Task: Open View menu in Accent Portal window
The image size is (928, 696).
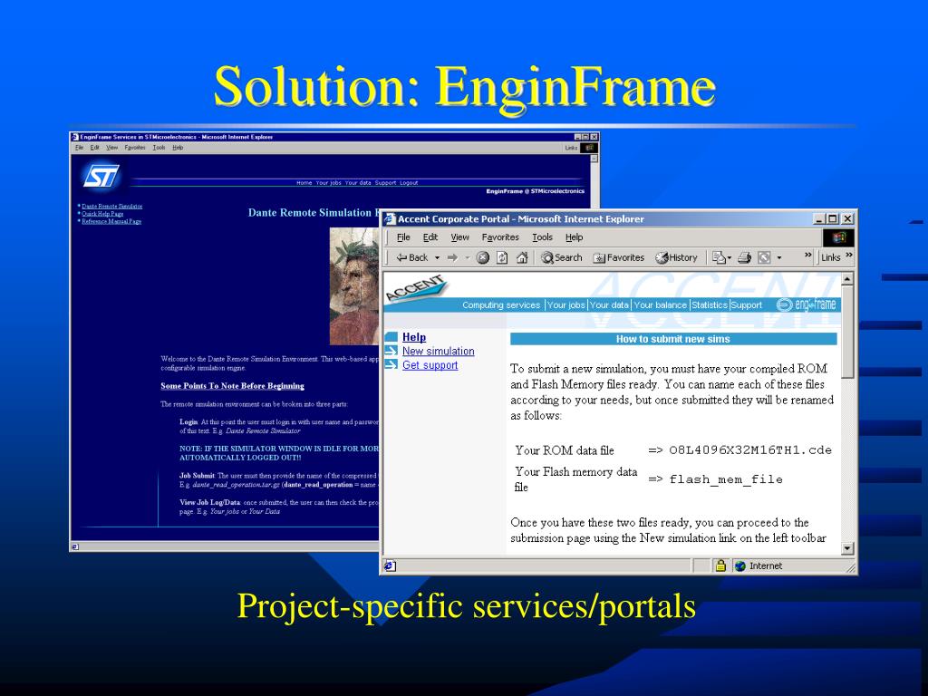Action: tap(459, 237)
